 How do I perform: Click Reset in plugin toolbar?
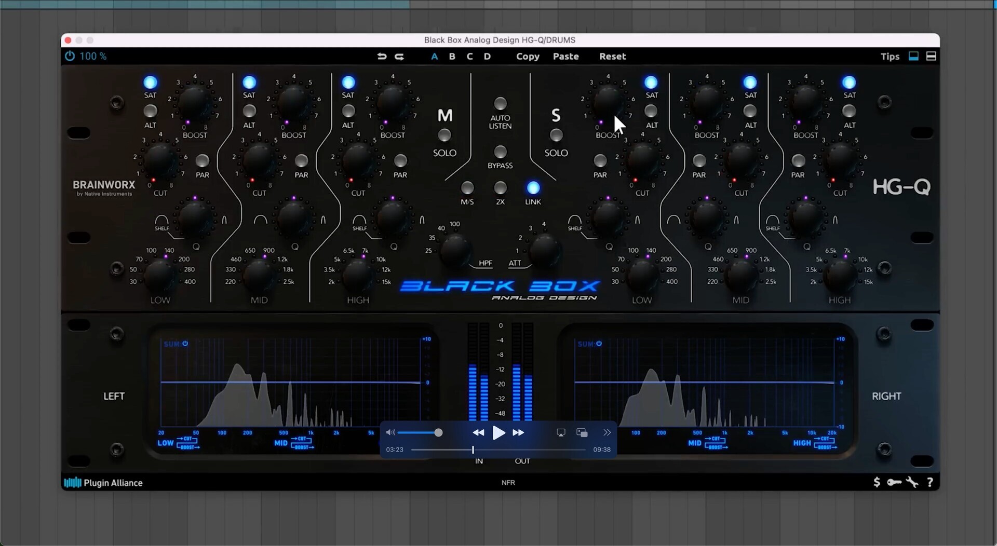pyautogui.click(x=612, y=56)
